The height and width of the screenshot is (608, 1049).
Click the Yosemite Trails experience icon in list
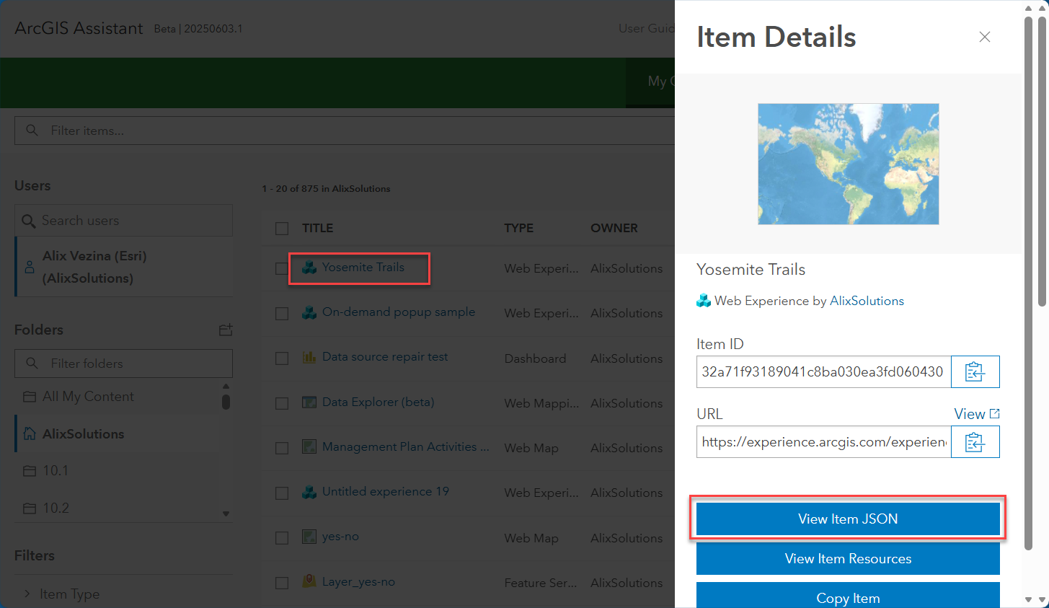coord(309,268)
